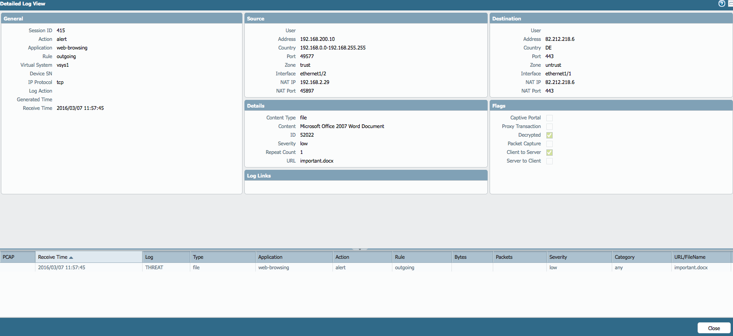This screenshot has height=336, width=733.
Task: Toggle the Decrypted flag checkbox
Action: 550,135
